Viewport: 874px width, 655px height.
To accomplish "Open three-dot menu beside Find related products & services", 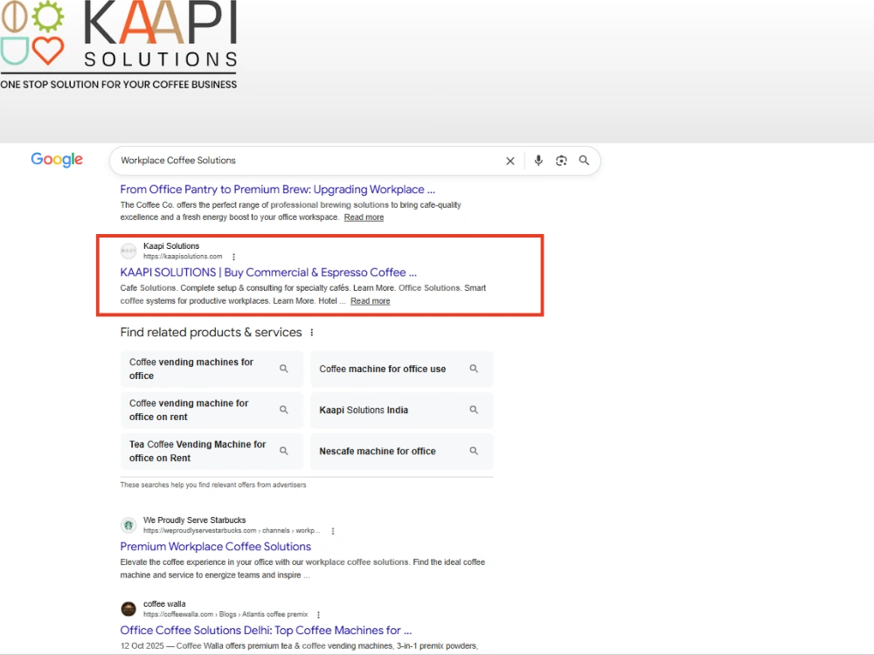I will click(312, 333).
